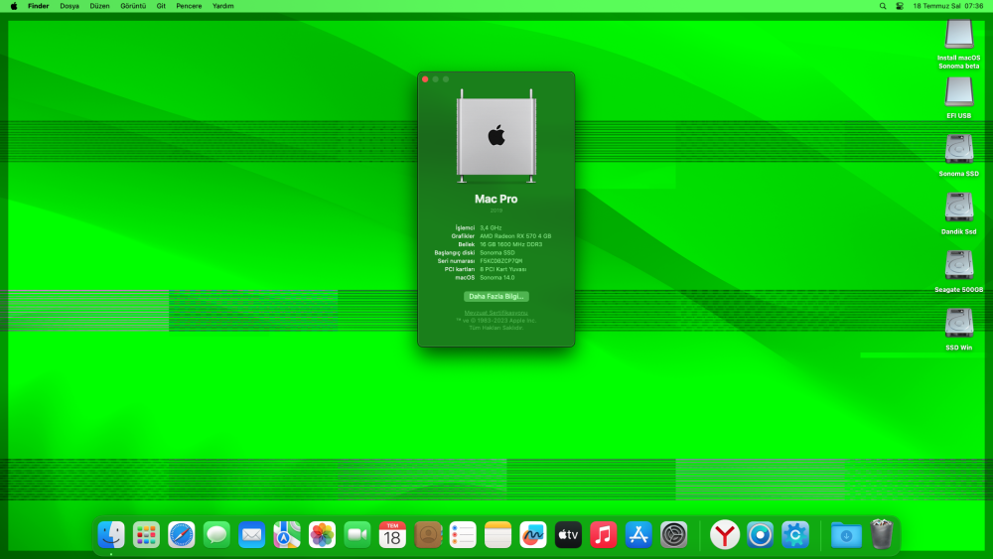
Task: Open Control Center in menu bar
Action: (900, 6)
